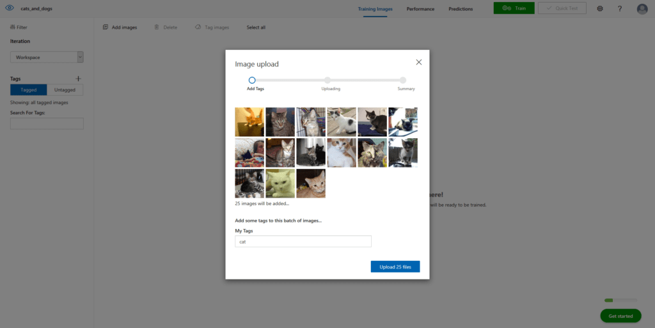Switch to the Performance tab
Image resolution: width=655 pixels, height=328 pixels.
tap(420, 9)
